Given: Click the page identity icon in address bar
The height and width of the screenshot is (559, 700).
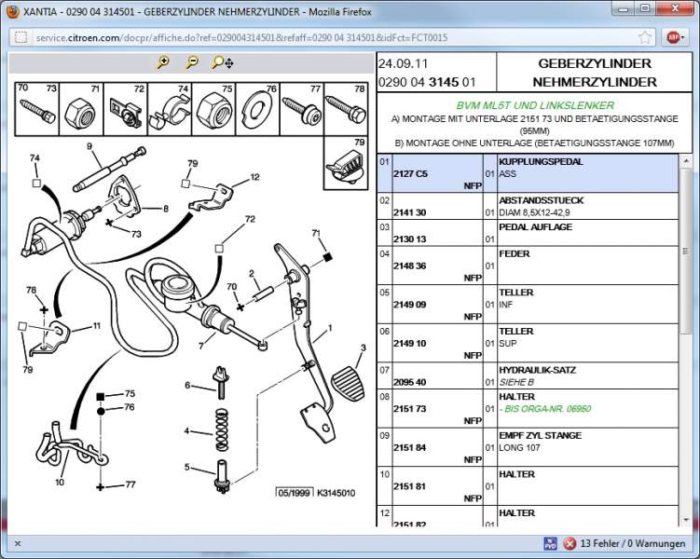Looking at the screenshot, I should [x=21, y=37].
